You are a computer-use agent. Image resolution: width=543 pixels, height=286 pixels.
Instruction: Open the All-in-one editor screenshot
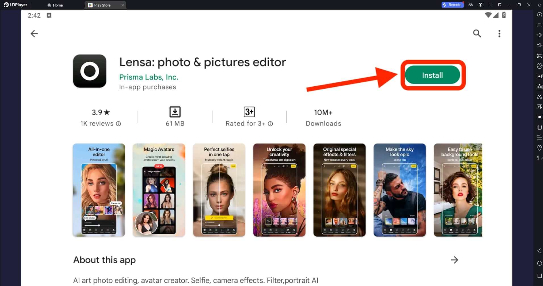tap(99, 190)
